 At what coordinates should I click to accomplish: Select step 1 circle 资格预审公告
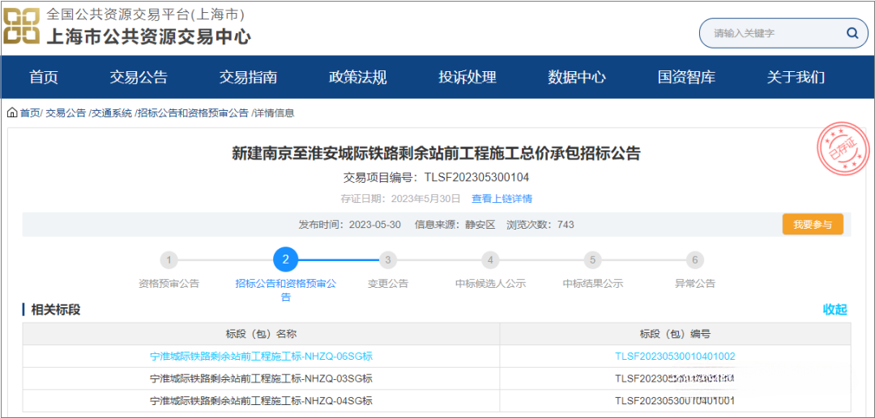click(x=169, y=260)
